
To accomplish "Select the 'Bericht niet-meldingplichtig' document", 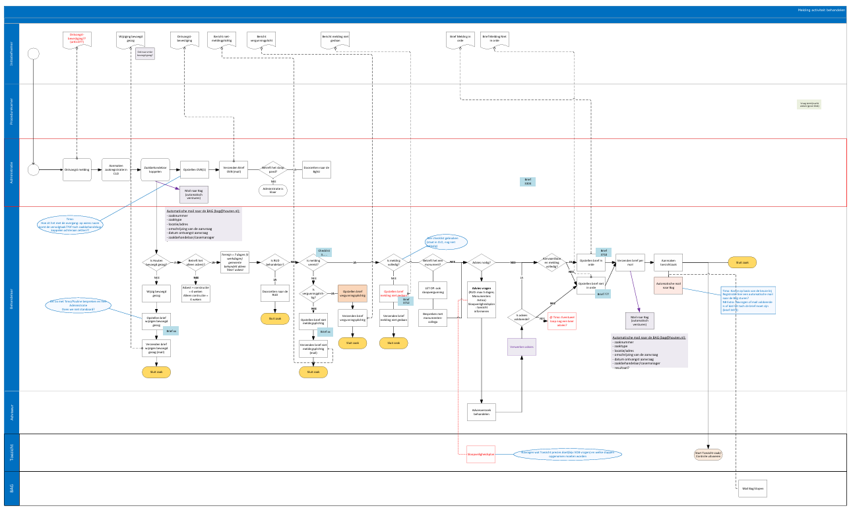I will click(221, 39).
